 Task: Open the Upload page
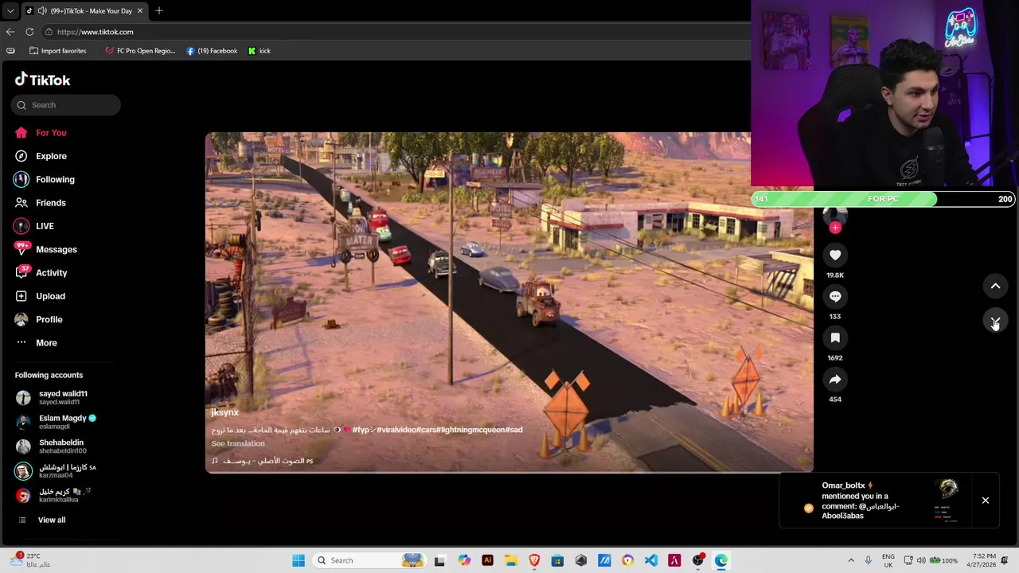pyautogui.click(x=40, y=296)
